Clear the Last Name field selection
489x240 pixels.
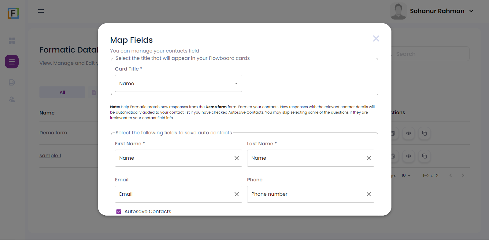pyautogui.click(x=369, y=158)
